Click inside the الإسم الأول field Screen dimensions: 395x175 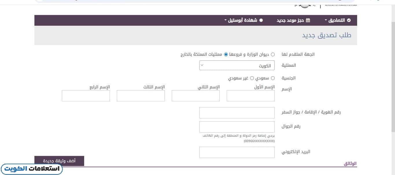click(x=250, y=96)
